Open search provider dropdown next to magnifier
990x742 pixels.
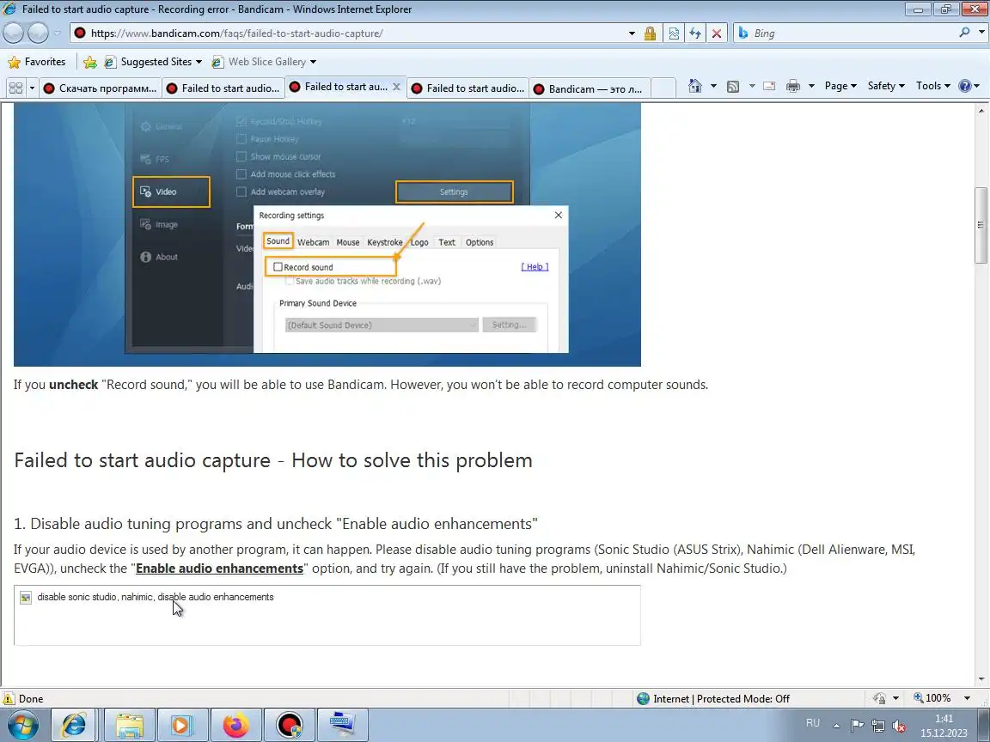click(x=981, y=33)
